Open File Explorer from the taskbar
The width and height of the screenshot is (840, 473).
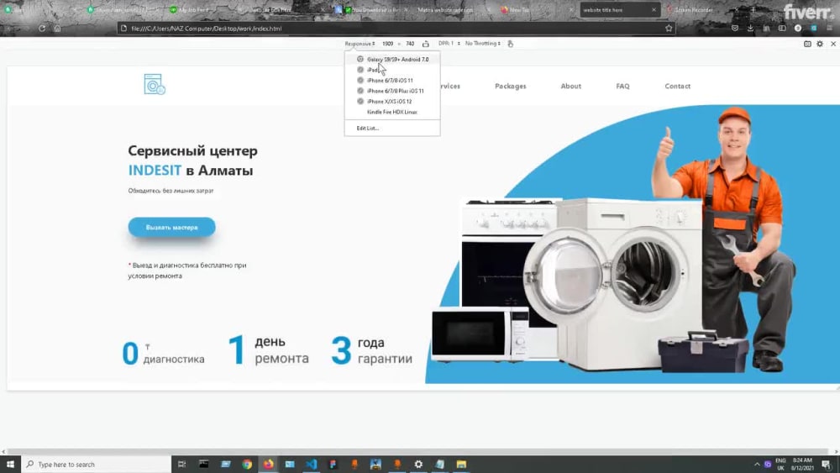click(461, 464)
